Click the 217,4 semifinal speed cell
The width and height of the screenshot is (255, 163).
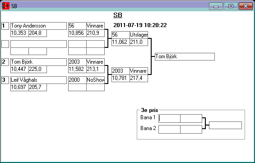pyautogui.click(x=139, y=78)
